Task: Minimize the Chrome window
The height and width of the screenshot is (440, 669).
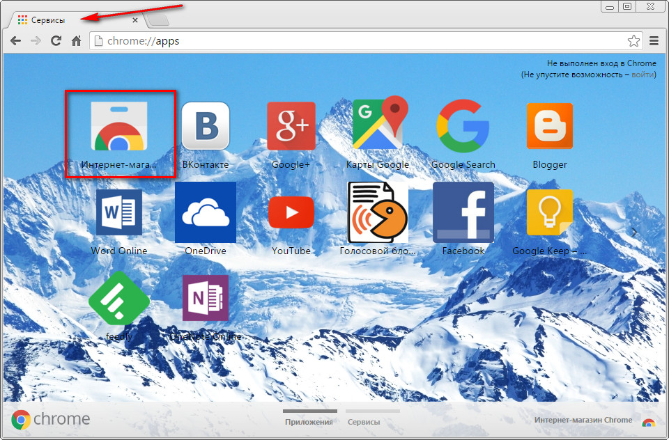Action: tap(610, 6)
